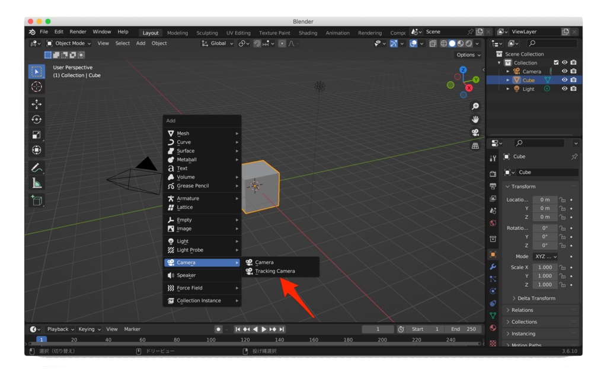
Task: Click the Scale X value slider
Action: [545, 267]
